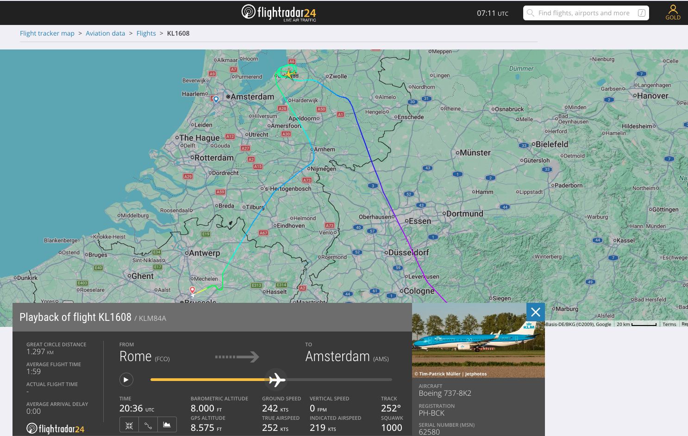Click the Tim-Patrick Müller Jetphotos credit
The height and width of the screenshot is (436, 688).
coord(450,374)
